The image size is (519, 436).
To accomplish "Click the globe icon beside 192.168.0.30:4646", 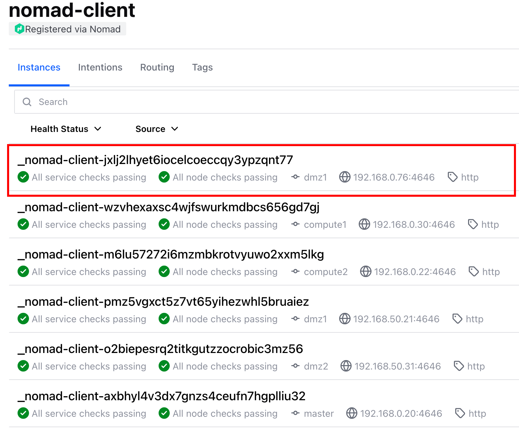I will (x=364, y=224).
